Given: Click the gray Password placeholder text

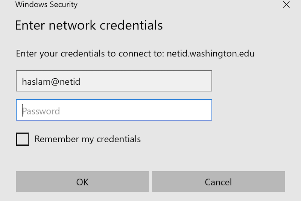Looking at the screenshot, I should pyautogui.click(x=41, y=111).
